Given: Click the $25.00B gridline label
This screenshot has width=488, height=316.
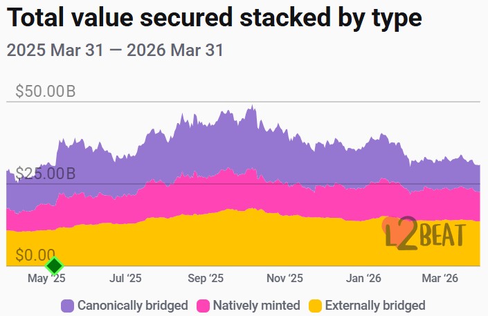Looking at the screenshot, I should coord(46,174).
